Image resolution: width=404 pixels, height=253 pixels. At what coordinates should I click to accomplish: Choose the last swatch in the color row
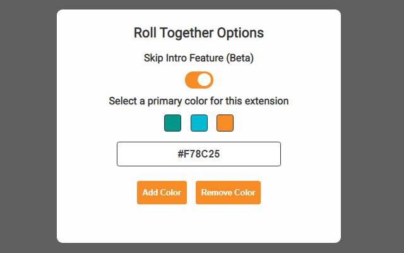(225, 123)
